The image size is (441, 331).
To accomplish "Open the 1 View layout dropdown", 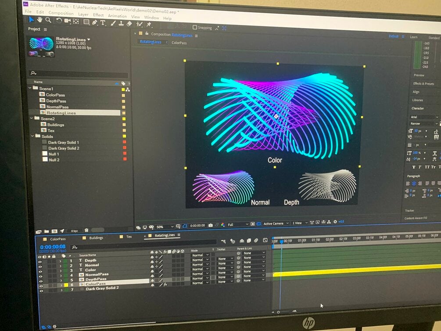I will coord(300,223).
